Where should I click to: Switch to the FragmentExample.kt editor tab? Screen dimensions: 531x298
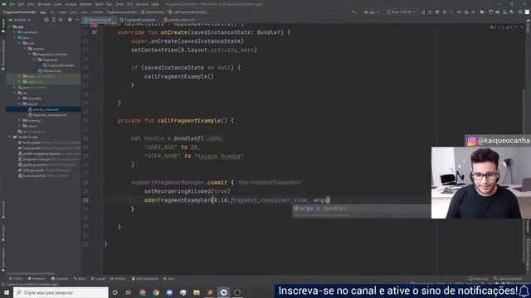tap(140, 20)
